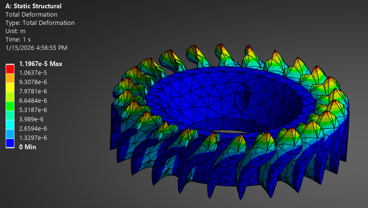
Task: Click the '5.3187e-6' legend value
Action: tap(33, 110)
